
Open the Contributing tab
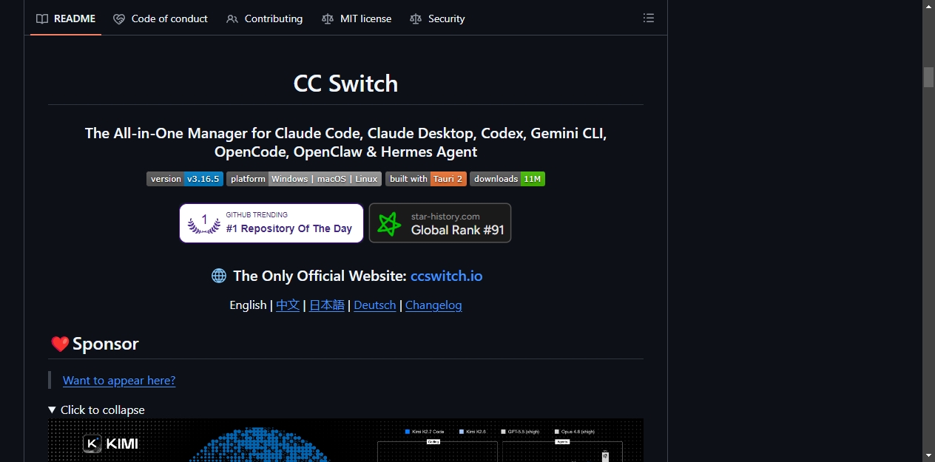[x=265, y=18]
